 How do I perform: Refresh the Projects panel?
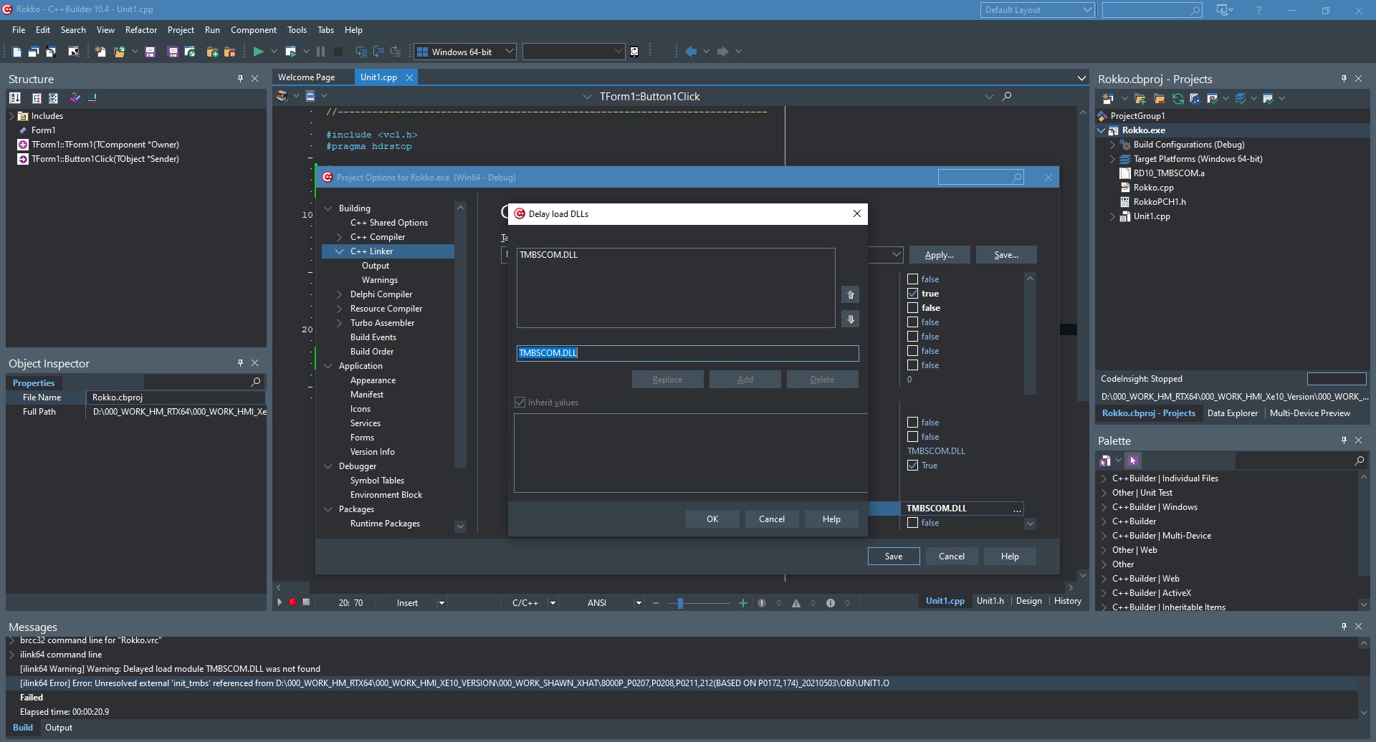tap(1177, 99)
